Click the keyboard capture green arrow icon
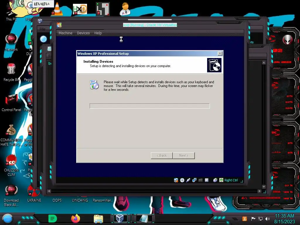The image size is (300, 225). [x=221, y=180]
